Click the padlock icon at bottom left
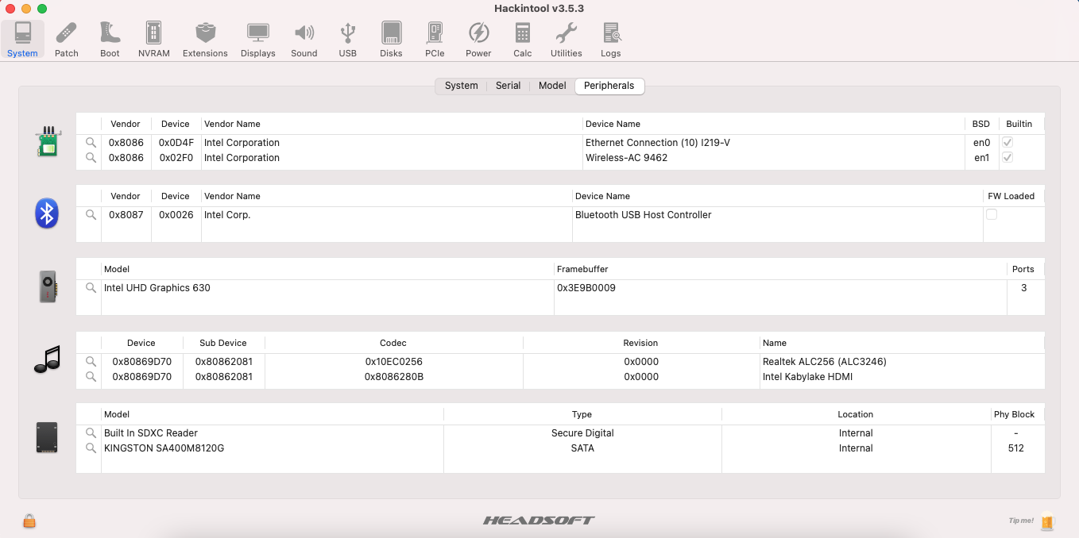The width and height of the screenshot is (1079, 538). [29, 521]
